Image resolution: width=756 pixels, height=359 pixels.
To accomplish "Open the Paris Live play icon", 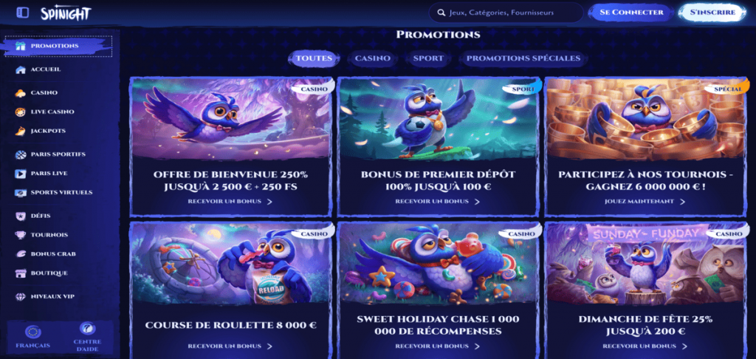I will 20,174.
